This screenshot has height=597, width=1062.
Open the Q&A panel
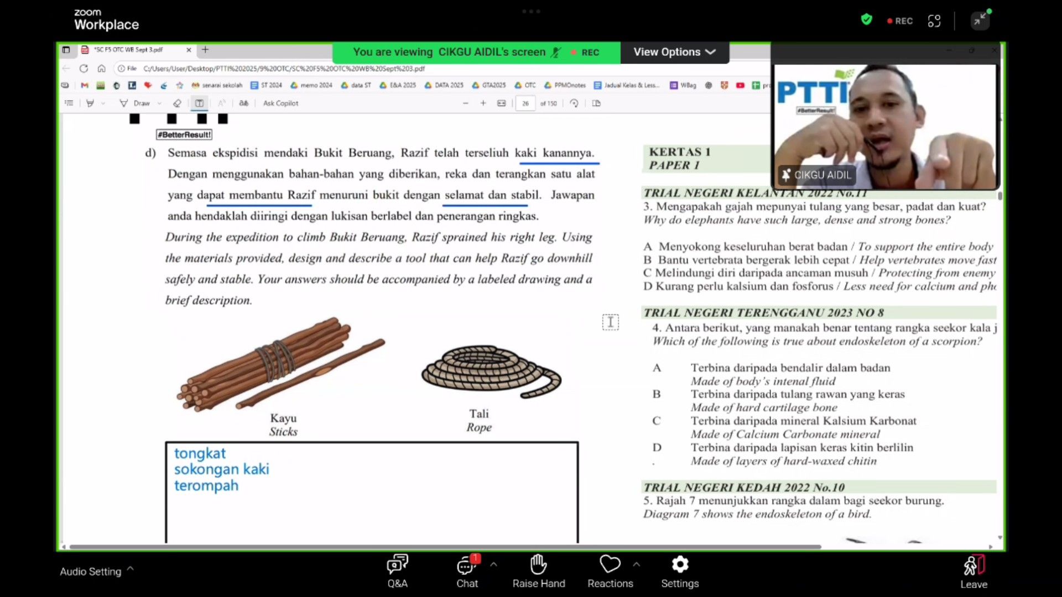[x=397, y=571]
